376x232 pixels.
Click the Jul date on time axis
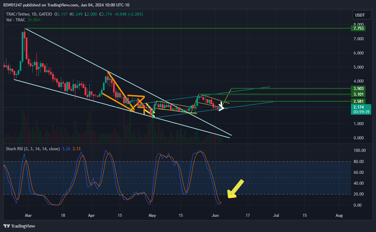276,215
